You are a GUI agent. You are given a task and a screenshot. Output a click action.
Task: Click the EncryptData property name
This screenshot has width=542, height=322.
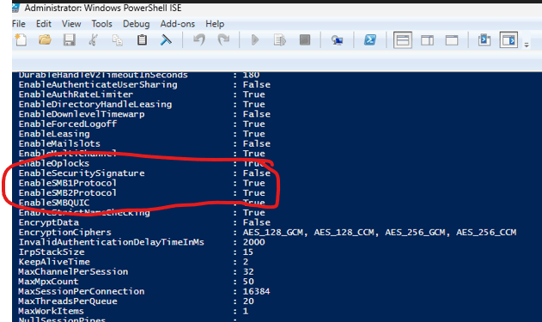[49, 222]
